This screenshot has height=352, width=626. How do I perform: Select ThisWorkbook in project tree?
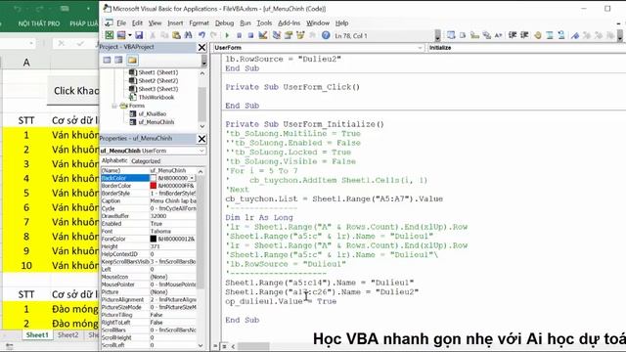tap(156, 98)
